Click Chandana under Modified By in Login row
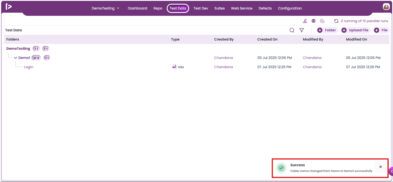This screenshot has width=393, height=182. [x=312, y=67]
